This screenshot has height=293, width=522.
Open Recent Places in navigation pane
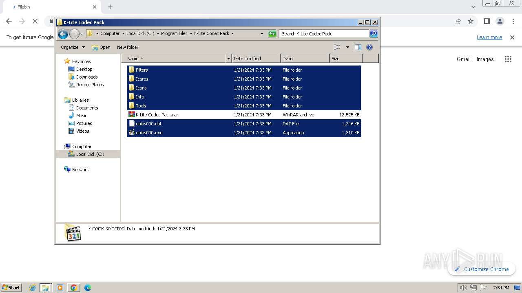90,85
